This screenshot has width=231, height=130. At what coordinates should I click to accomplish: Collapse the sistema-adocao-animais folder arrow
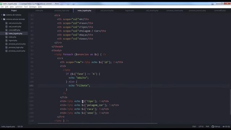[x=2, y=19]
